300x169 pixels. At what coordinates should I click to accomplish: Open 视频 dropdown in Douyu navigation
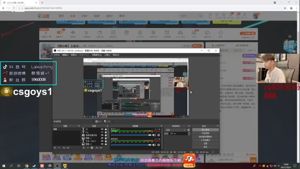pos(97,16)
